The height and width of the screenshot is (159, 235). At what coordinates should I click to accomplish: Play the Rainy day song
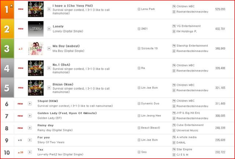click(30, 128)
